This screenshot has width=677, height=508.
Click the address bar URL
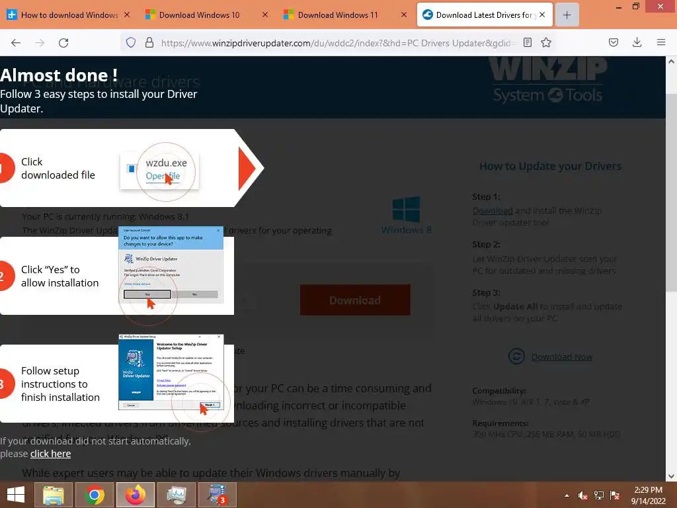(338, 43)
